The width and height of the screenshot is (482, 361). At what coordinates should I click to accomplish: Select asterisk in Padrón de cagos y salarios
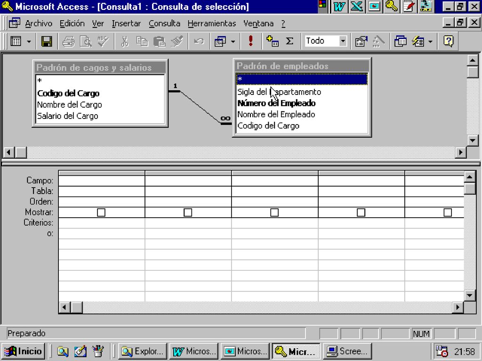[100, 81]
